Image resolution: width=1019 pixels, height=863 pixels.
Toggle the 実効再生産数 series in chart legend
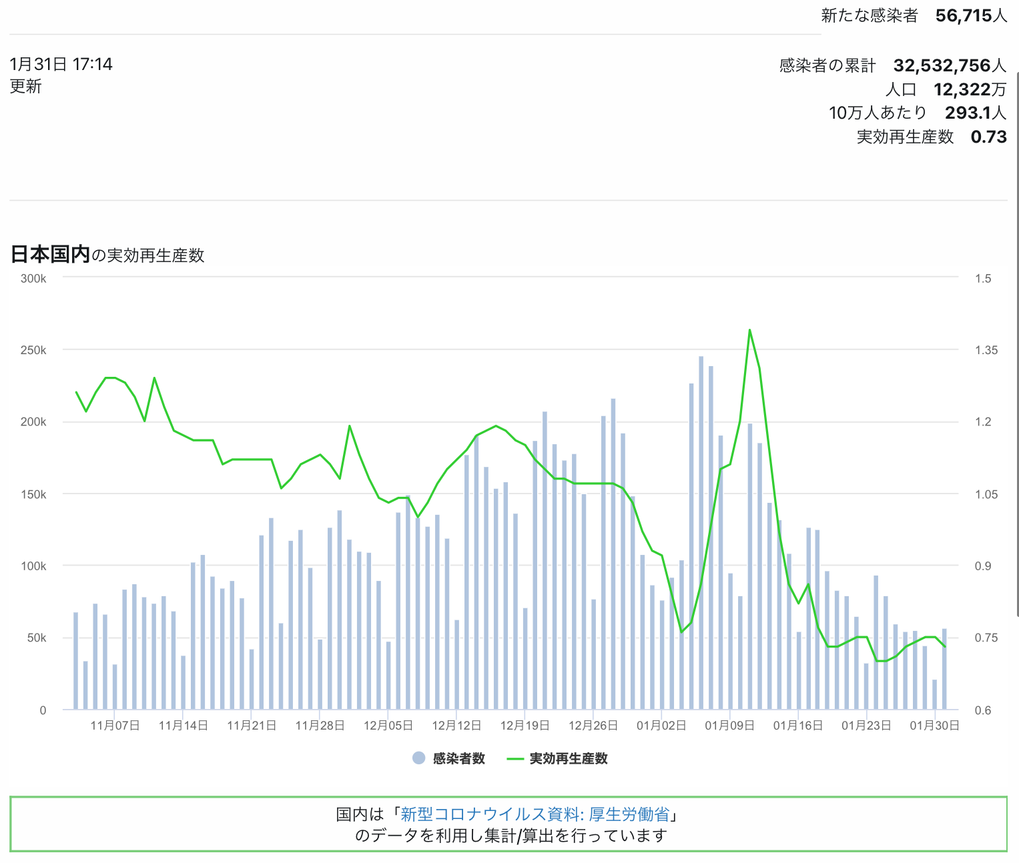pyautogui.click(x=568, y=758)
